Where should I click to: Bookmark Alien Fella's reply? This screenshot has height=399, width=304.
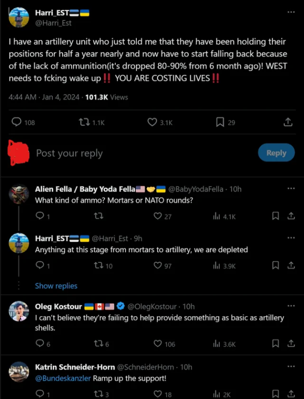point(275,216)
